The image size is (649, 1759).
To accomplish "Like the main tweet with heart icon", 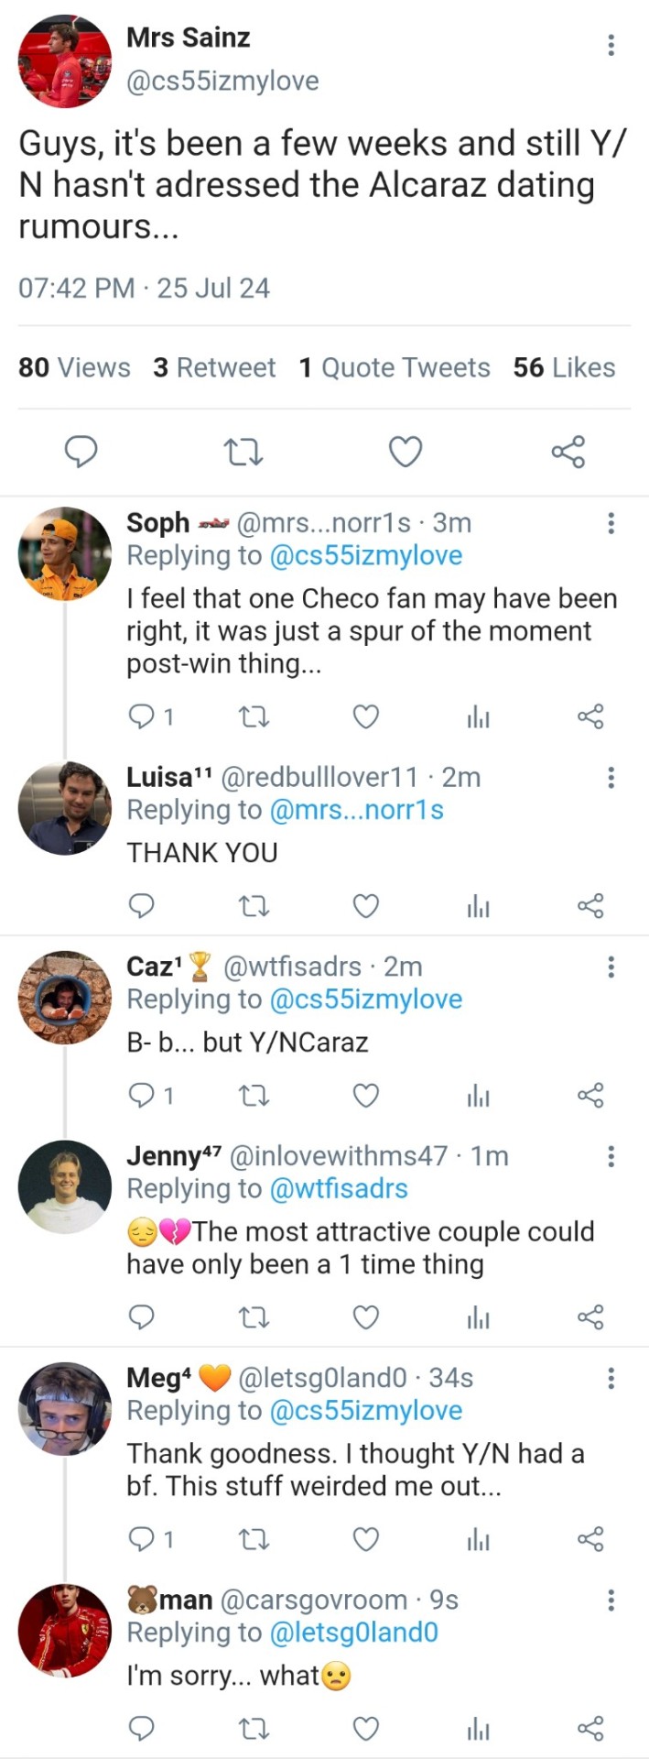I will [x=406, y=451].
